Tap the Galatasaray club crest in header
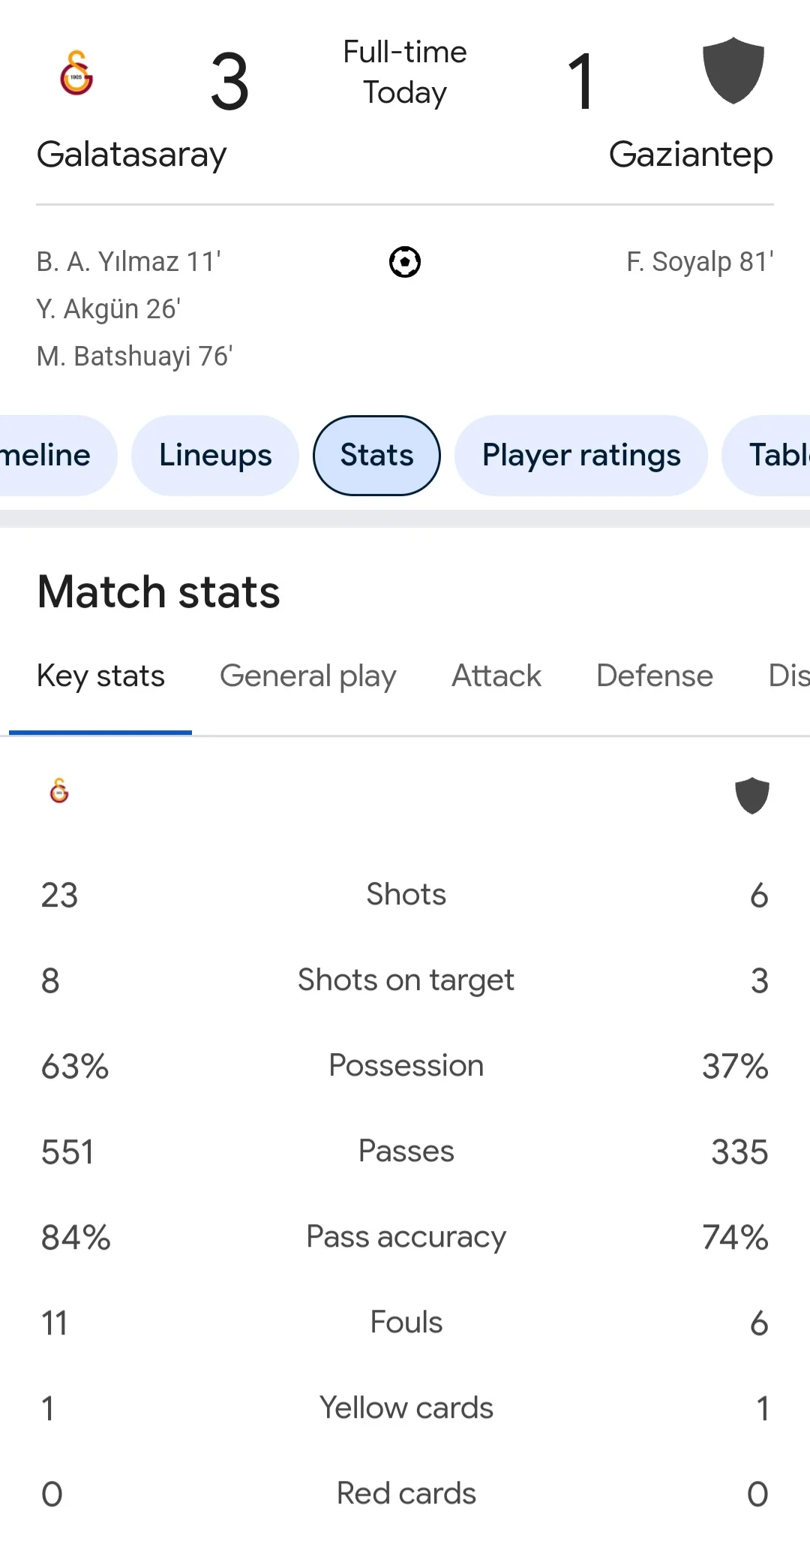 pos(76,73)
